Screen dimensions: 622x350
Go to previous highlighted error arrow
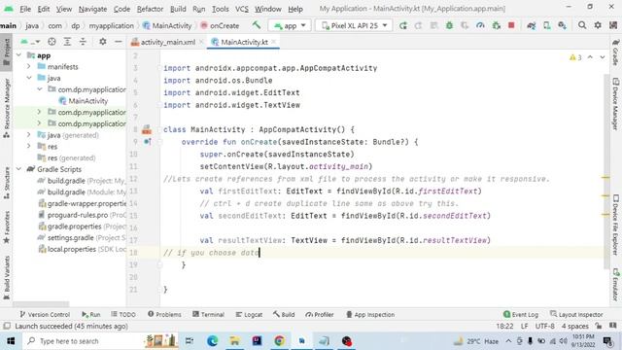tap(590, 57)
